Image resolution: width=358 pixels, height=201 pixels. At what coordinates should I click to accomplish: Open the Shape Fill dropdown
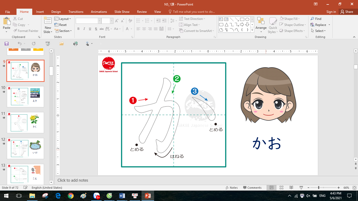(x=290, y=19)
